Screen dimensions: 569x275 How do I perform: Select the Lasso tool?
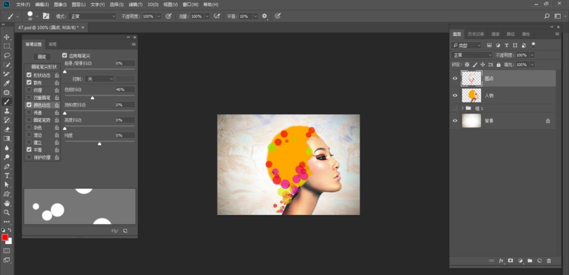[6, 55]
